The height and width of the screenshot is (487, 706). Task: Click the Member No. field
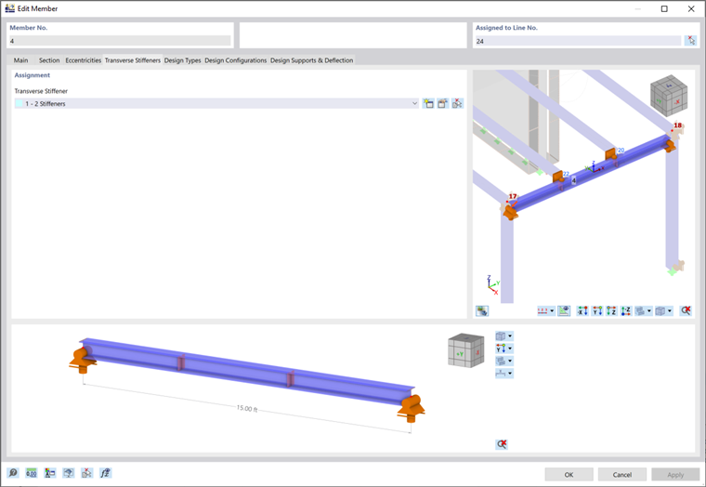click(x=120, y=41)
